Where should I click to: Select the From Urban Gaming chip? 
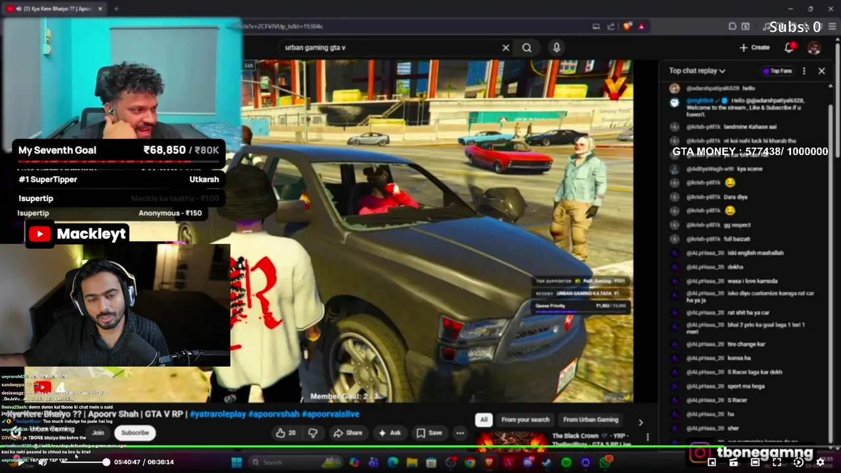[x=591, y=420]
